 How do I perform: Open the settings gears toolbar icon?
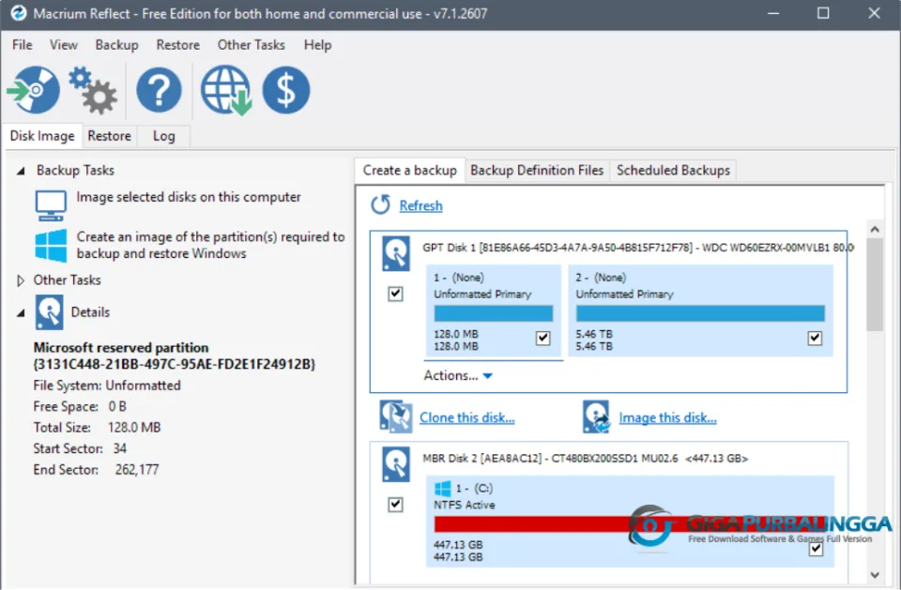pos(93,90)
